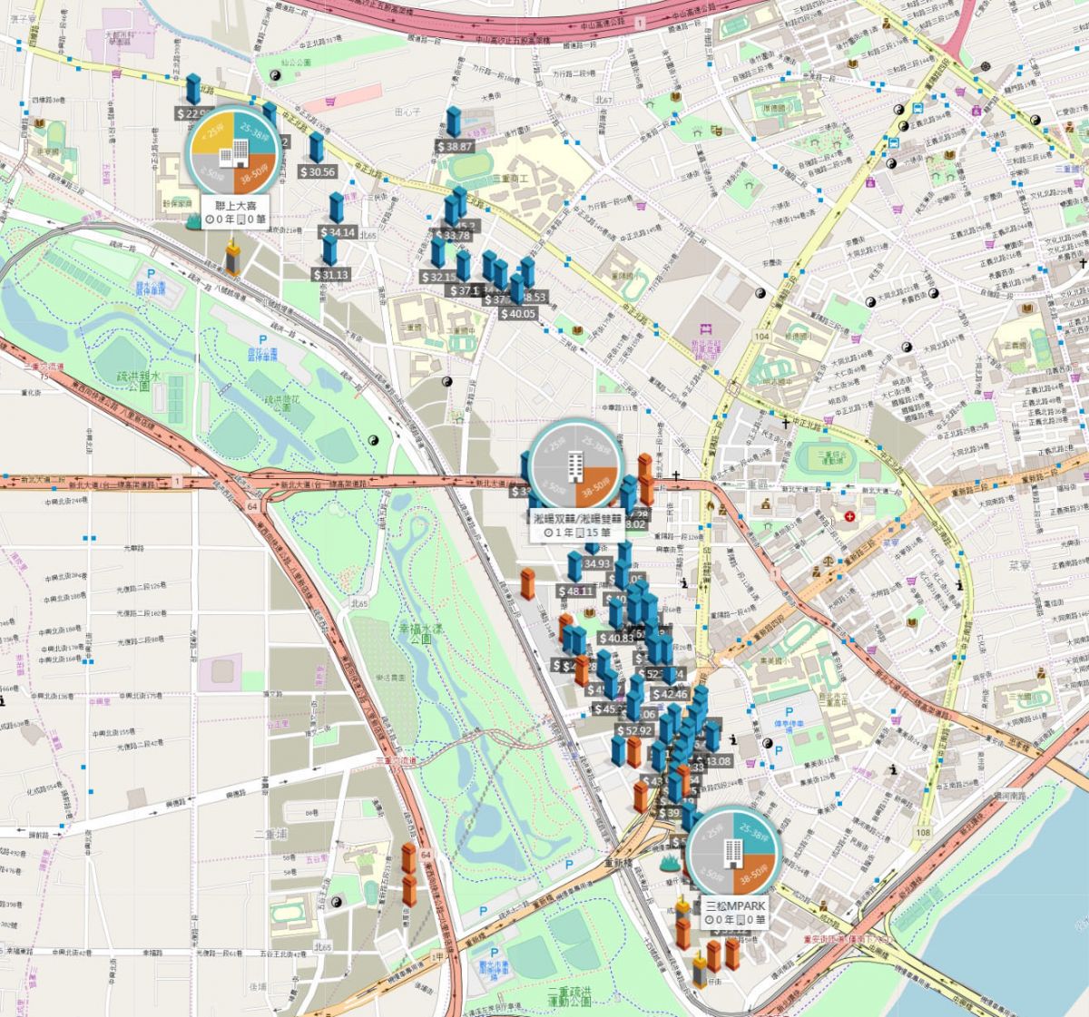The image size is (1089, 1017).
Task: Click the $40.05 price label
Action: click(518, 313)
